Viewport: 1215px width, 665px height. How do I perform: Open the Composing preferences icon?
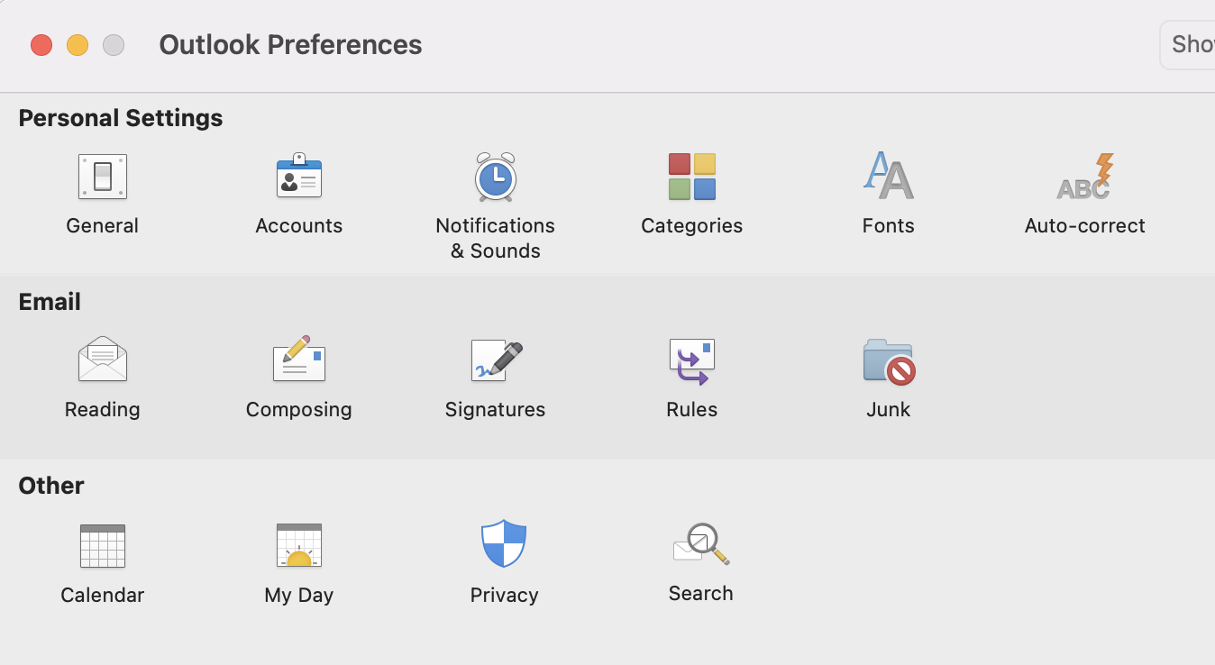click(298, 359)
